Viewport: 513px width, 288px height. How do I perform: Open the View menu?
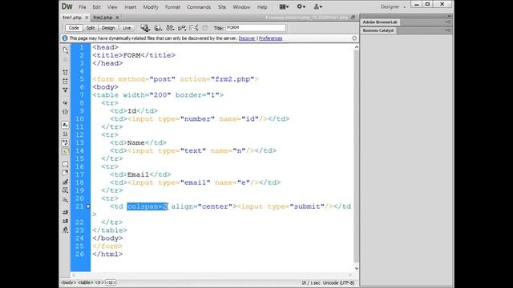pos(112,7)
